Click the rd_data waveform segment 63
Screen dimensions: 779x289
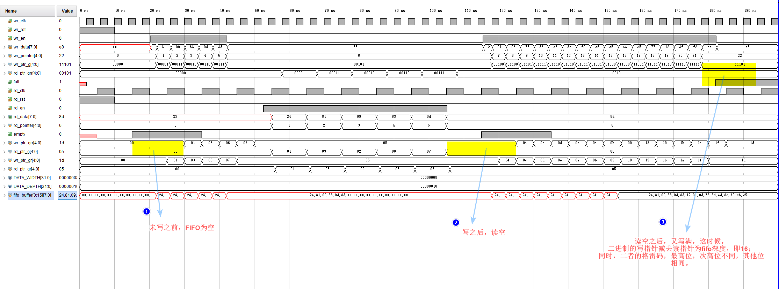394,117
